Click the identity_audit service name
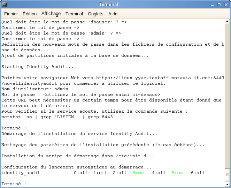The height and width of the screenshot is (188, 231). (21, 173)
